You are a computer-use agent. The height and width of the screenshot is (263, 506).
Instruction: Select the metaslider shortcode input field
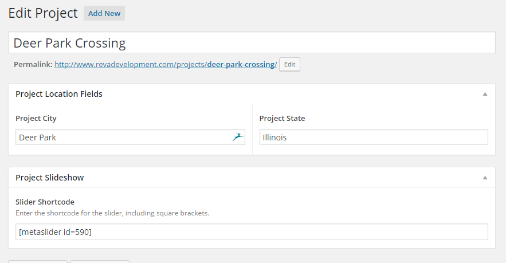(x=252, y=231)
